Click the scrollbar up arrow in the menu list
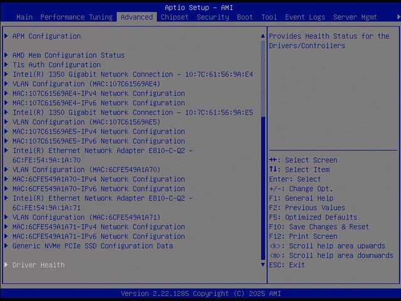Screen dimensions: 401x301 tap(263, 36)
